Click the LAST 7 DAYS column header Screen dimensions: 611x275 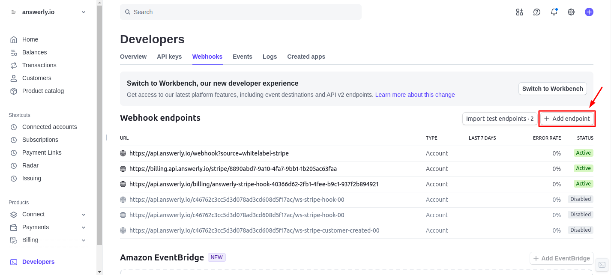pos(482,138)
